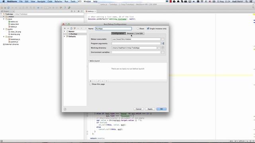Collapse the server folder
The image size is (255, 143).
[x=4, y=37]
